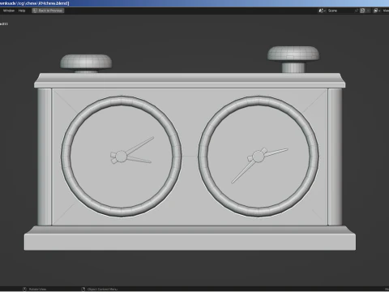Viewport: 389px width, 292px height.
Task: Select the clock's wide base plate
Action: [x=190, y=242]
